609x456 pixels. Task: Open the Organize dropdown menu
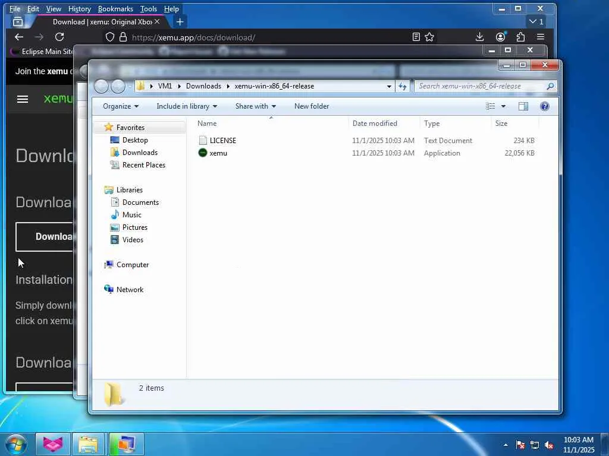point(120,106)
